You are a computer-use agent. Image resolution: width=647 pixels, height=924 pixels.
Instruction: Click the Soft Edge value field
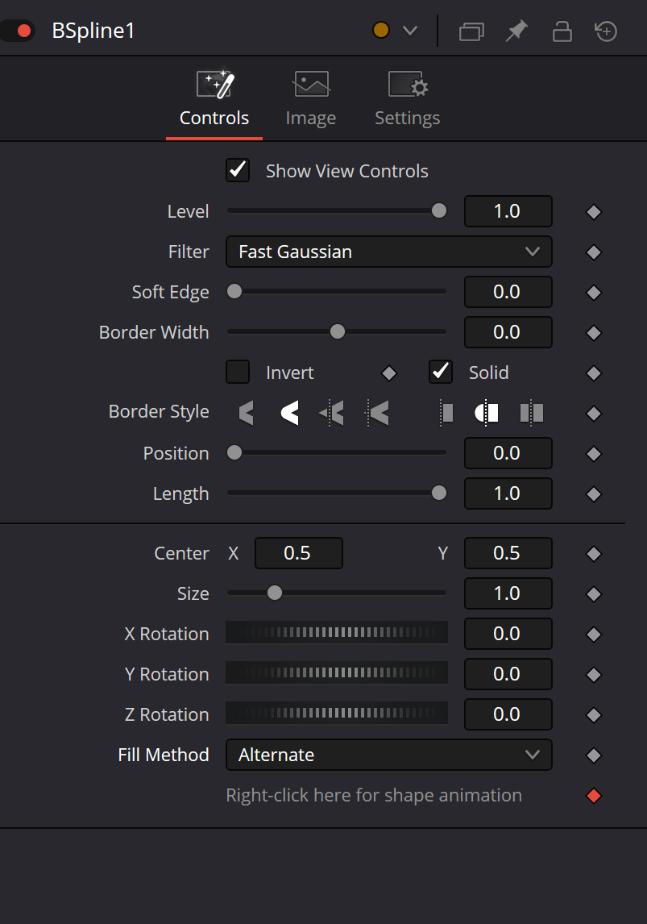[508, 292]
